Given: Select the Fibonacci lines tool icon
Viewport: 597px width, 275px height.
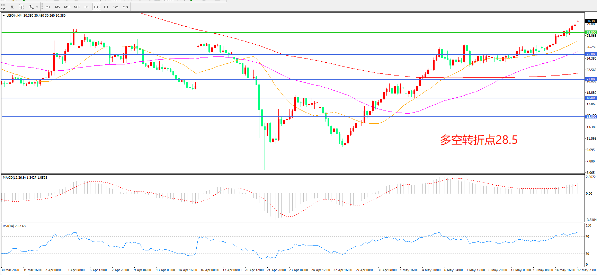Looking at the screenshot, I should tap(3, 7).
